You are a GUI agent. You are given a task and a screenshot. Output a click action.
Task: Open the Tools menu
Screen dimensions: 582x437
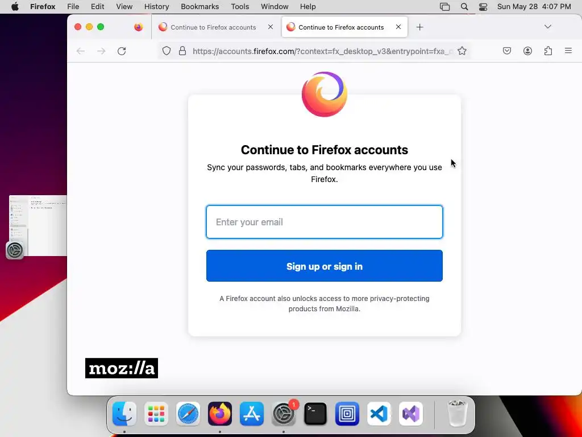(240, 7)
